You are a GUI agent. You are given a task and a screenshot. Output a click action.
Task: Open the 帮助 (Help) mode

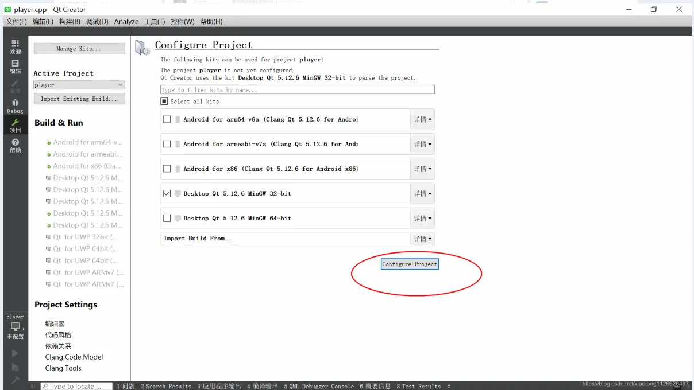(x=15, y=145)
